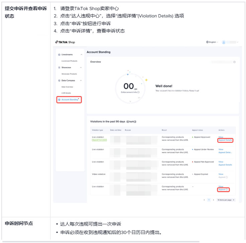Collapse the Livestreams menu section

coord(81,55)
